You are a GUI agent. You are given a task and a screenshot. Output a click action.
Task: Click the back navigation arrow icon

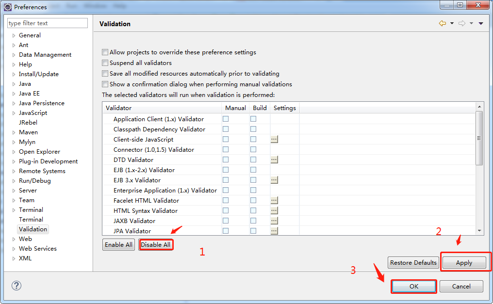[442, 23]
